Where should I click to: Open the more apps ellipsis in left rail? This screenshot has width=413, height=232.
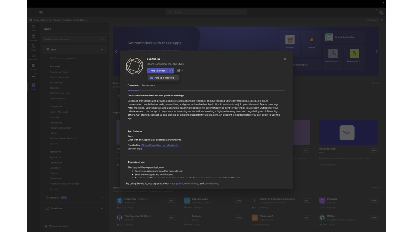click(33, 76)
